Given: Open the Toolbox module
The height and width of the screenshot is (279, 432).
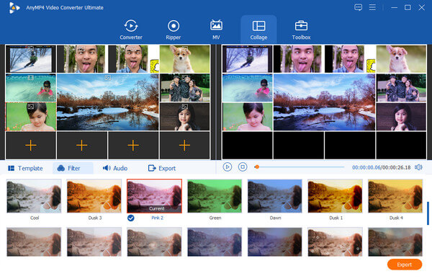Looking at the screenshot, I should click(x=301, y=30).
